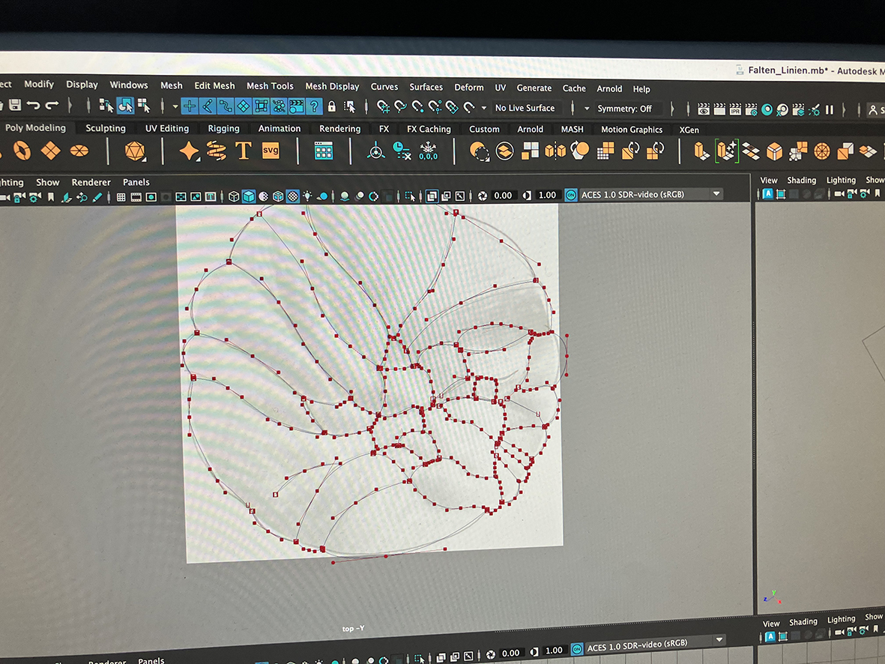Click the polygon plane shelf icon
The width and height of the screenshot is (885, 664).
point(51,150)
